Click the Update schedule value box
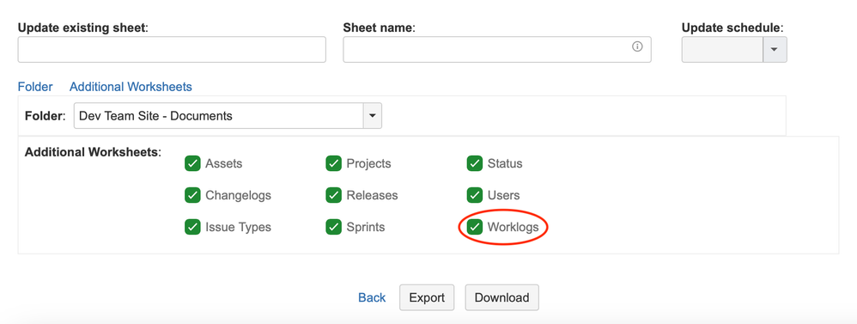This screenshot has width=857, height=324. tap(722, 50)
